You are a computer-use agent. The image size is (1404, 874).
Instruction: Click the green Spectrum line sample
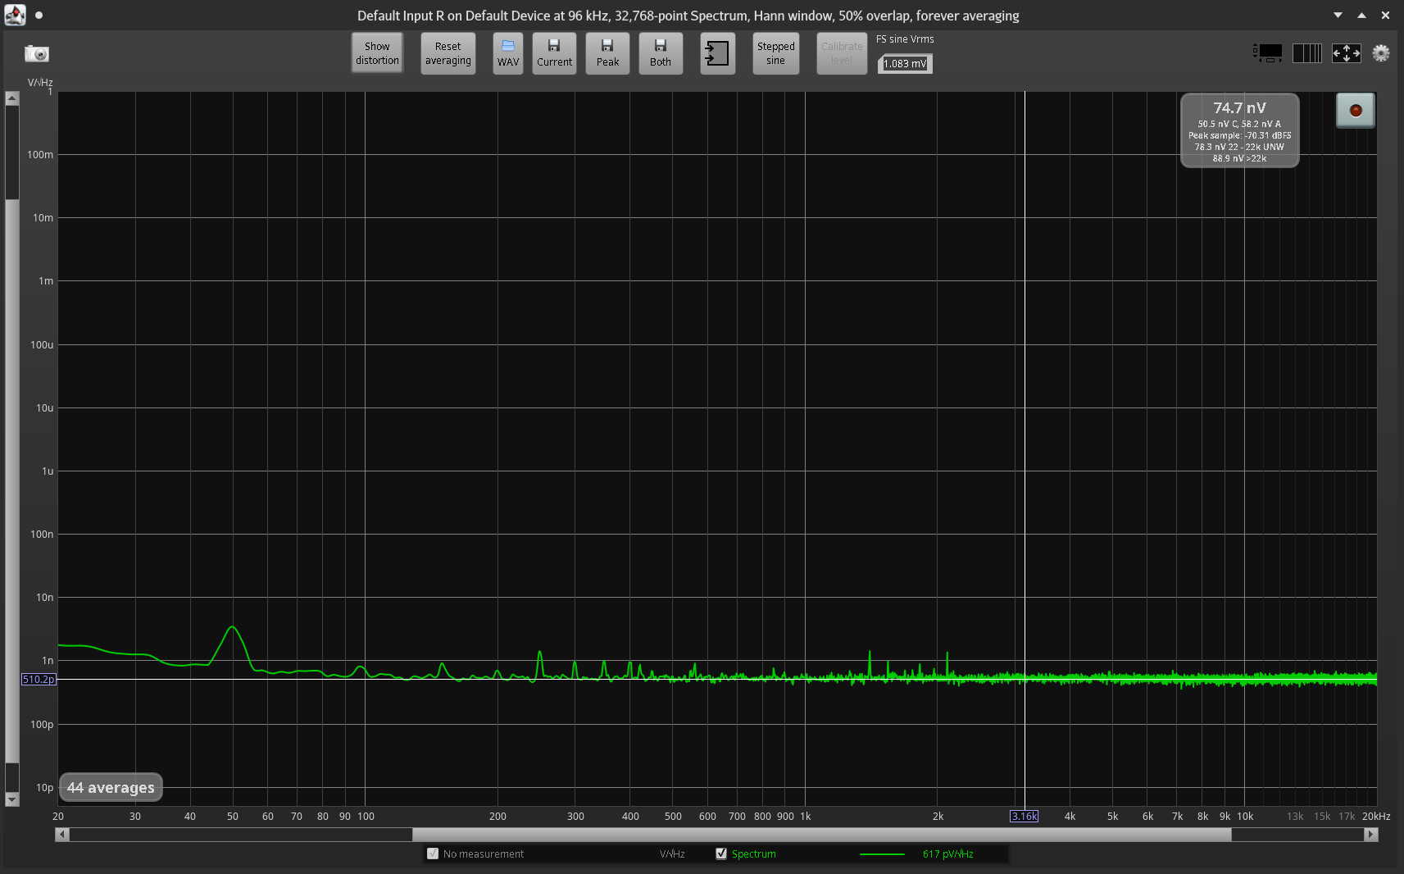coord(882,854)
